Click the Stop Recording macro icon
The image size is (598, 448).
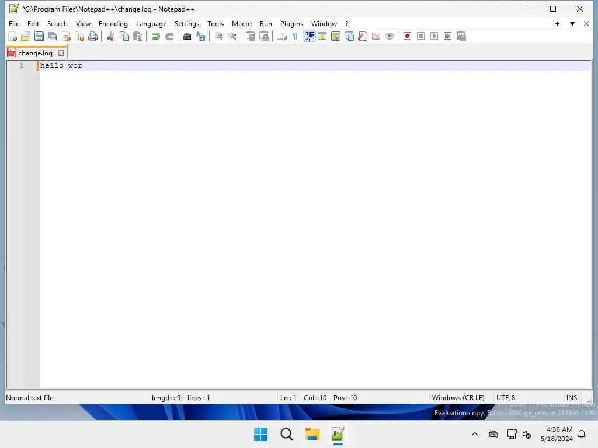pos(420,37)
